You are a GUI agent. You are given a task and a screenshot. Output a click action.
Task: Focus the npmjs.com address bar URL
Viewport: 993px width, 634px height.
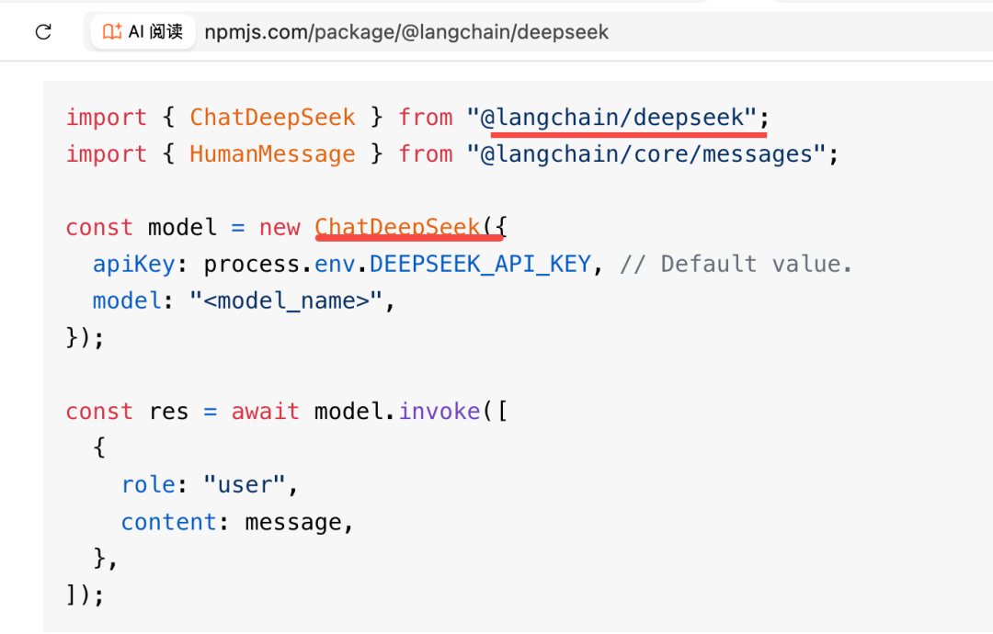coord(406,31)
